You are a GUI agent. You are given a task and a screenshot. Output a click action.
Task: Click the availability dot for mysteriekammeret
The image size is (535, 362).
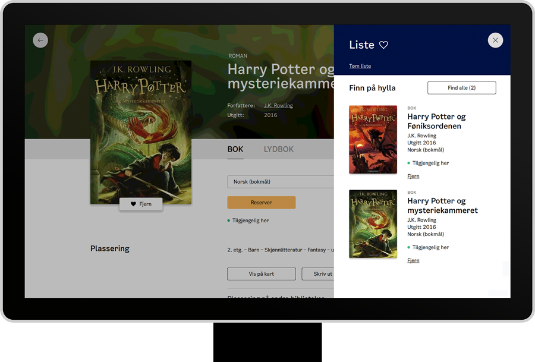tap(408, 247)
